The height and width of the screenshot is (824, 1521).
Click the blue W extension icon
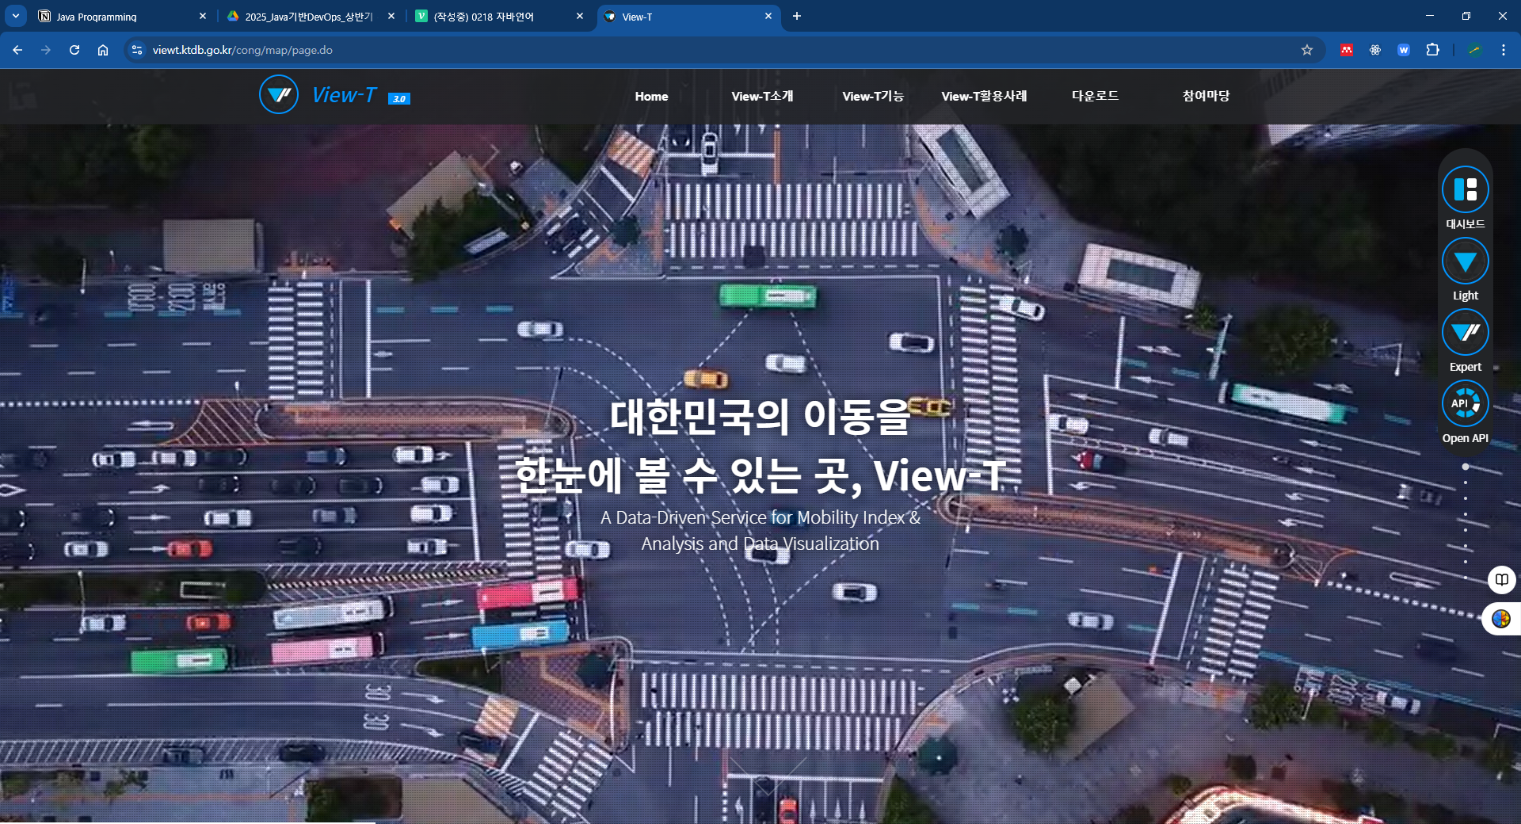1404,50
